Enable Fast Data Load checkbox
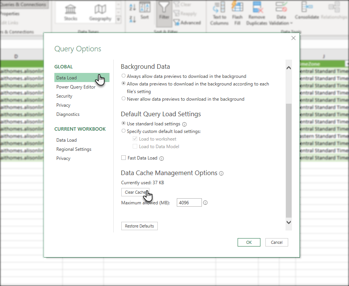 pos(124,158)
